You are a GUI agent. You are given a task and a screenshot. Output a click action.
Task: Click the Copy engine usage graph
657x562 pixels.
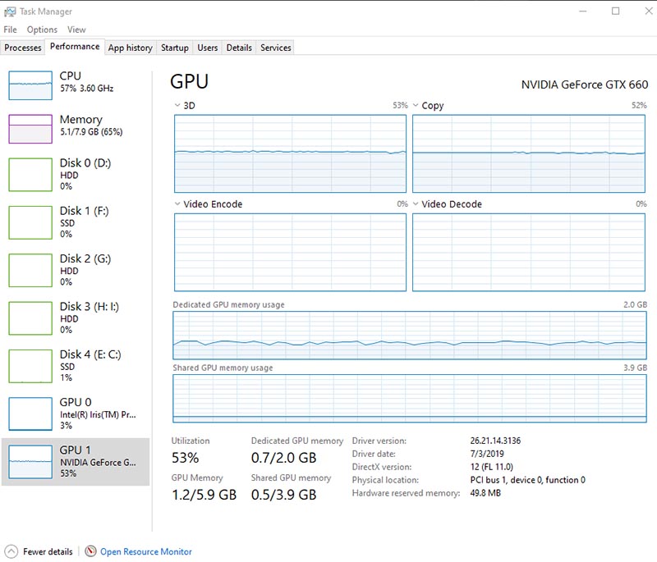[529, 153]
